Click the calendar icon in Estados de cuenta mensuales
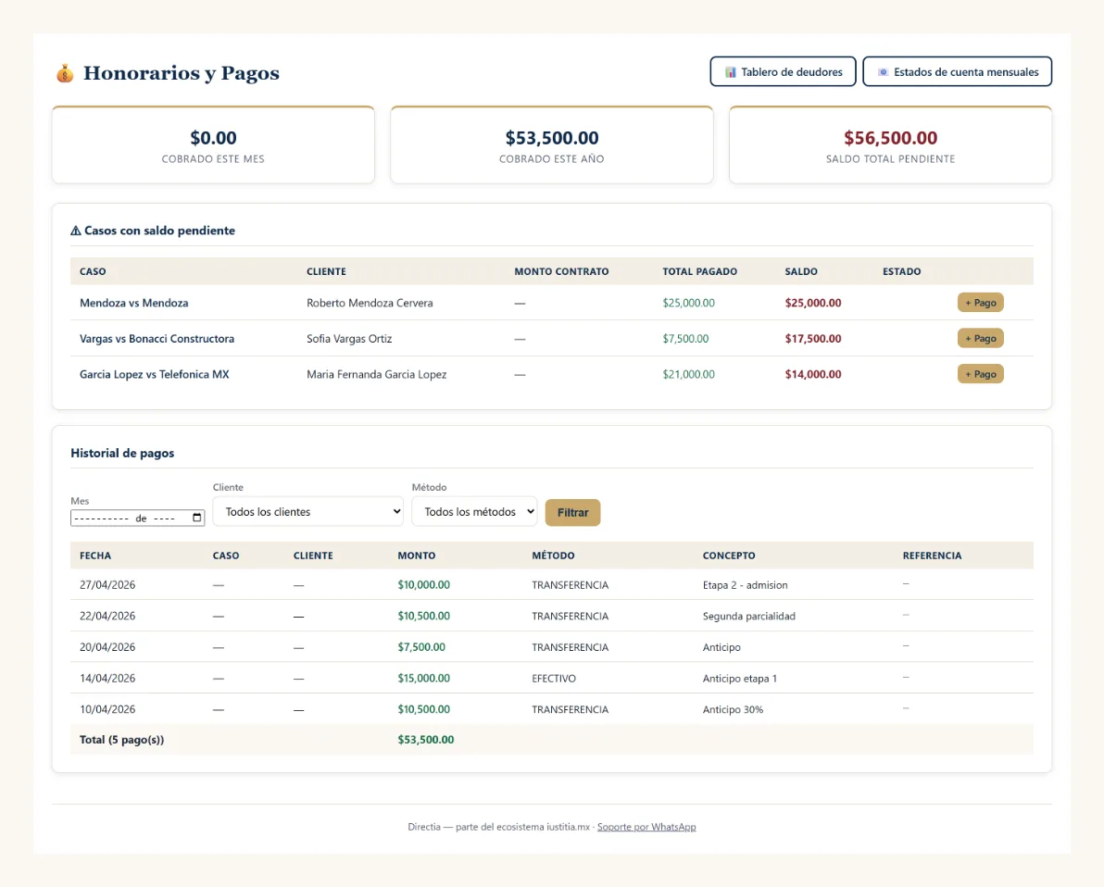The width and height of the screenshot is (1104, 887). (x=883, y=72)
